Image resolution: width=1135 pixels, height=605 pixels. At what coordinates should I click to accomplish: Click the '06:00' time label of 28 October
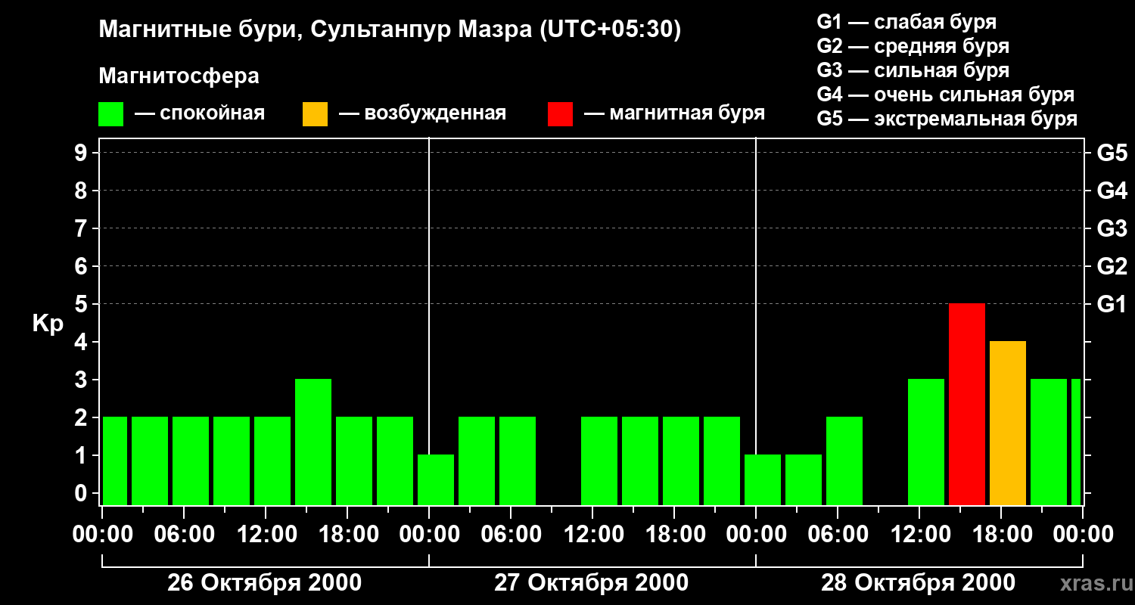(x=838, y=535)
